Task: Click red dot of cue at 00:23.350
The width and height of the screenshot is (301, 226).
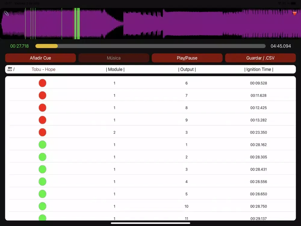Action: pyautogui.click(x=42, y=132)
